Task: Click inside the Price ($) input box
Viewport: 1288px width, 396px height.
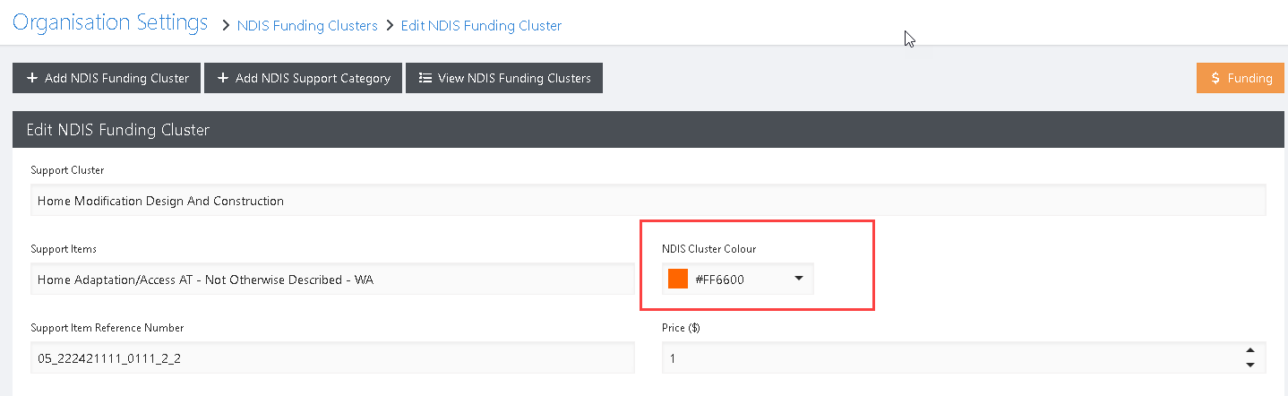Action: click(951, 358)
